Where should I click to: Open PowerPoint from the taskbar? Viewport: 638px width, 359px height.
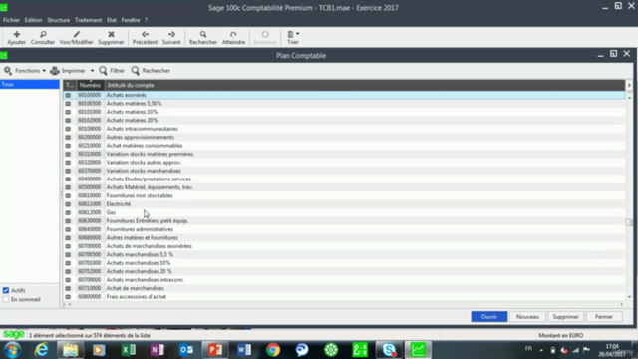coord(215,350)
